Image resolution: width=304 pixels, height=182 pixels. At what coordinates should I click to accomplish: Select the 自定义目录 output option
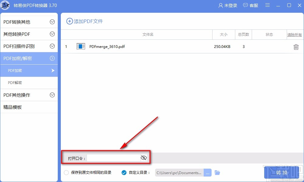coord(123,172)
